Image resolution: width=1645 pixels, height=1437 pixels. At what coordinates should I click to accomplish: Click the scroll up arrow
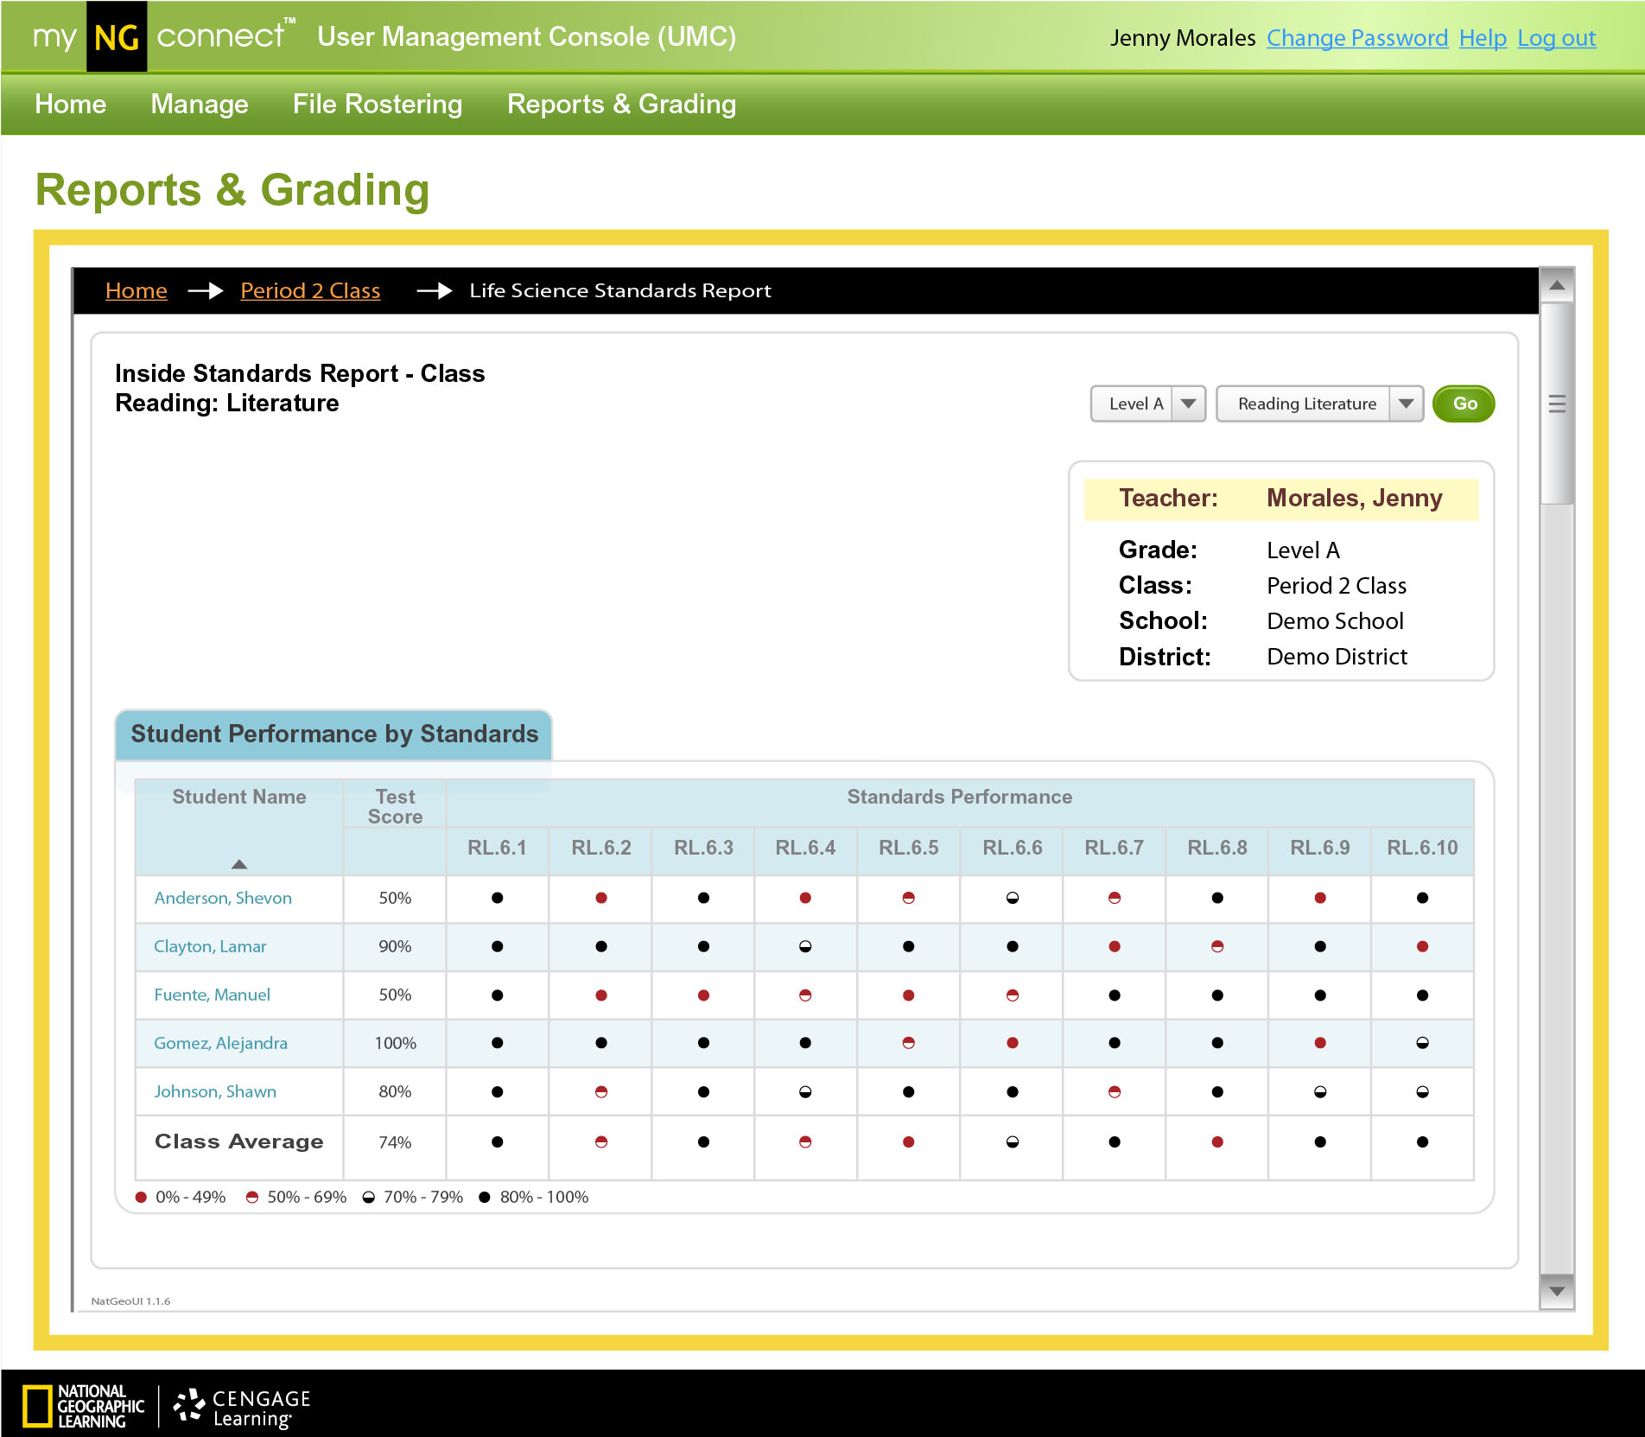(x=1557, y=285)
